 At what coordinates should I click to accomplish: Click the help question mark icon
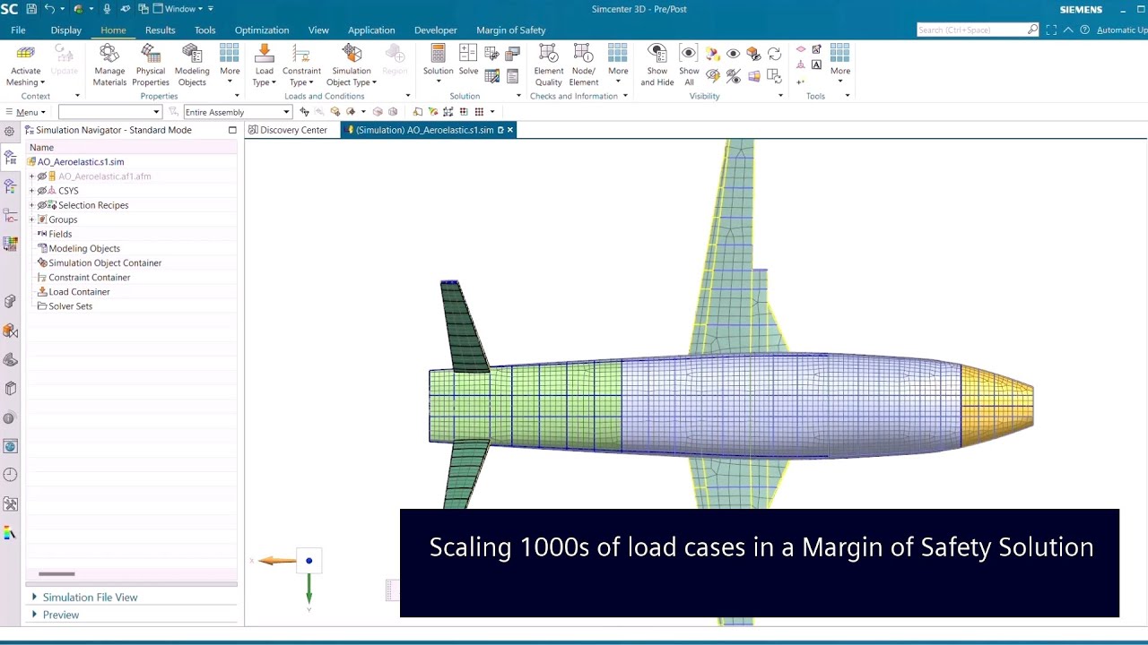[x=1084, y=30]
